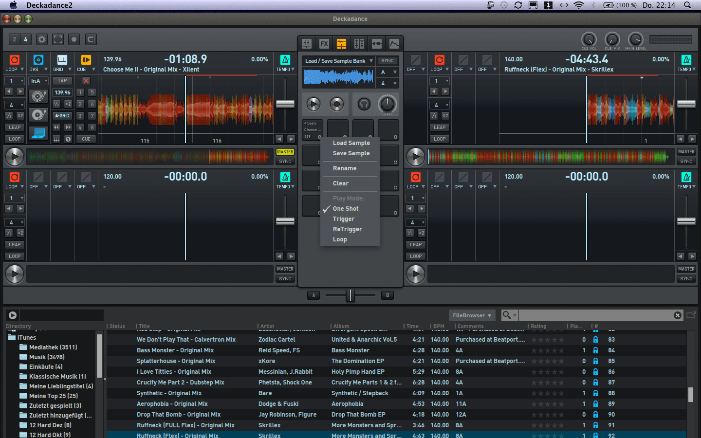701x438 pixels.
Task: Select the Klassische Musik playlist folder
Action: click(57, 376)
